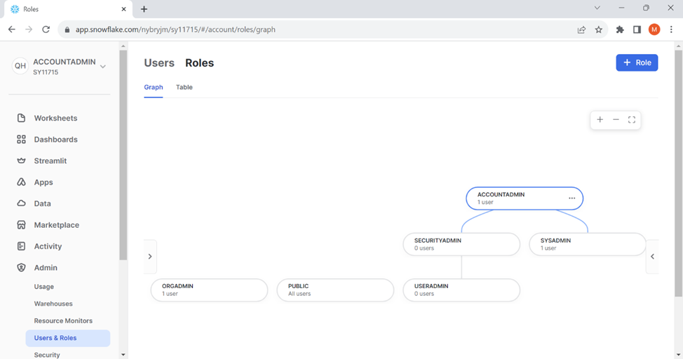Expand the ACCOUNTADMIN account switcher dropdown

click(103, 67)
